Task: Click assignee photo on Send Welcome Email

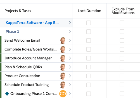Action: [x=63, y=41]
